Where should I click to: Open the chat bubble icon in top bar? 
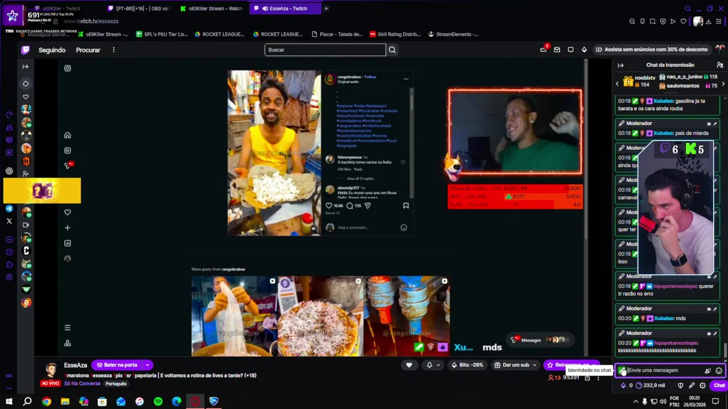click(570, 49)
